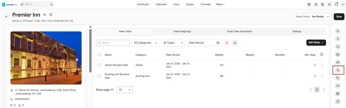346x108 pixels.
Task: Open the list search icon in top bar
Action: coord(316,4)
